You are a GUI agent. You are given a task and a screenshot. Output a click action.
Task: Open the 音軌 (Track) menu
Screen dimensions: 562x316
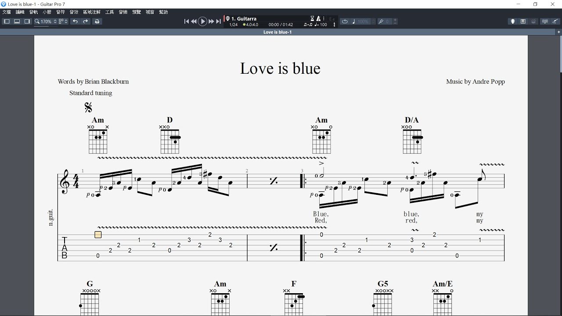click(33, 12)
